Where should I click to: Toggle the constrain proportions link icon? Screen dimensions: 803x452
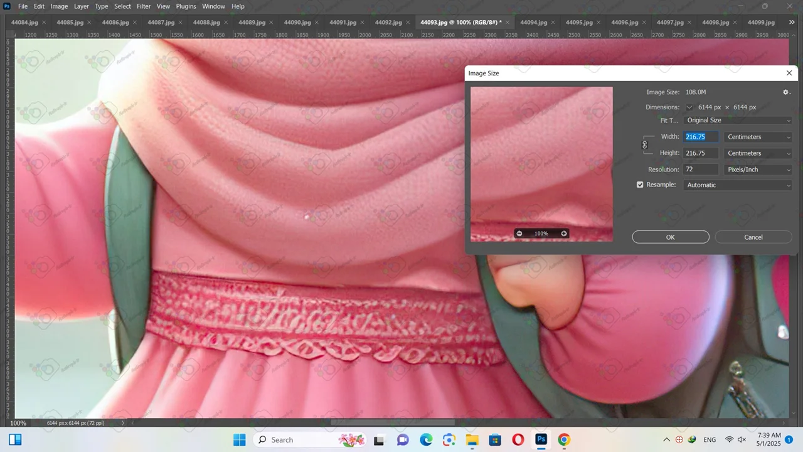click(644, 145)
